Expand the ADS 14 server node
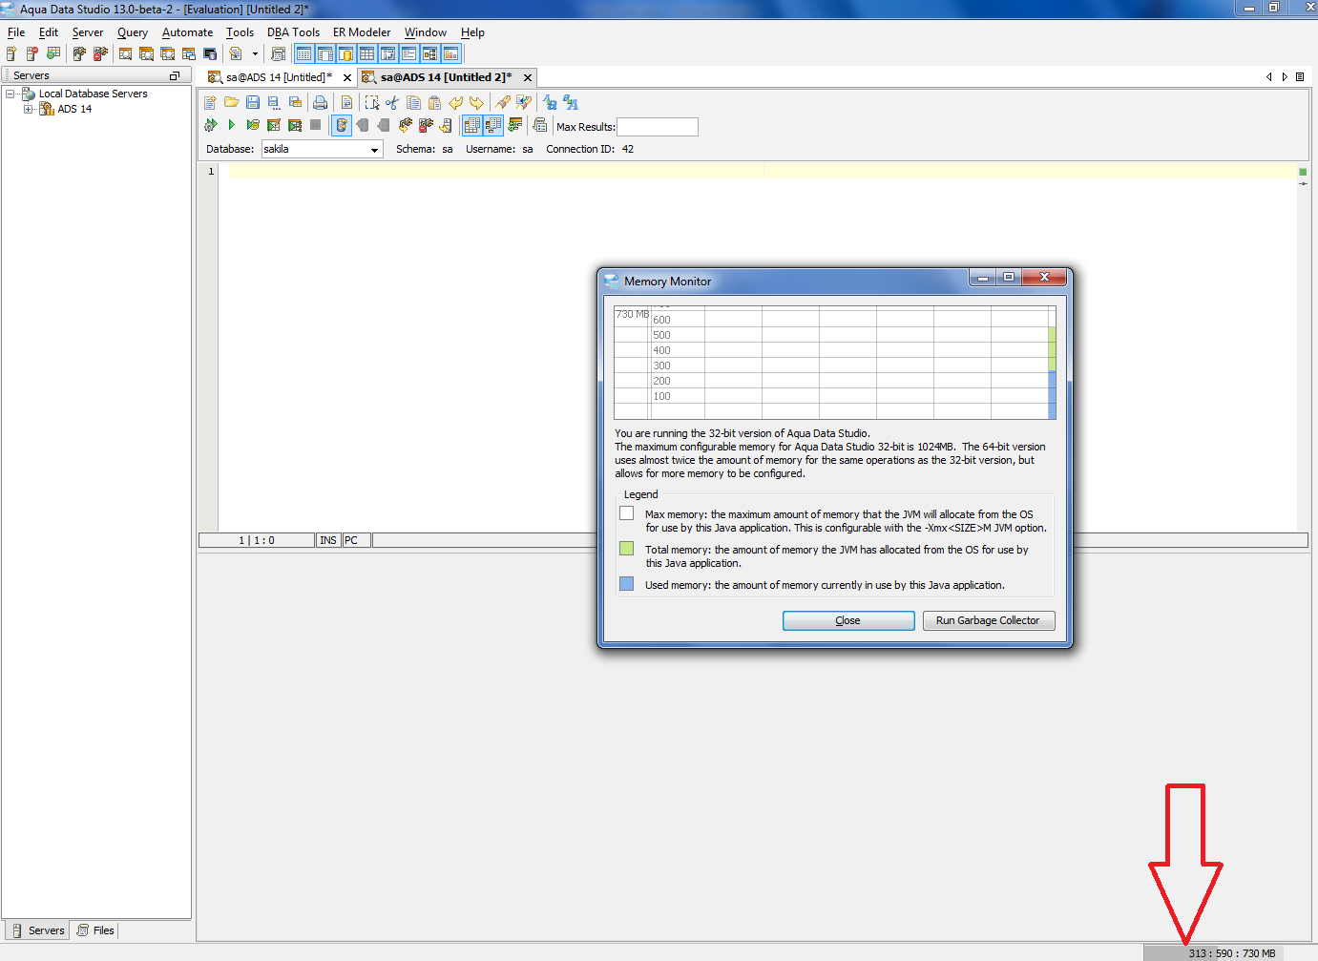This screenshot has height=961, width=1318. pyautogui.click(x=29, y=109)
